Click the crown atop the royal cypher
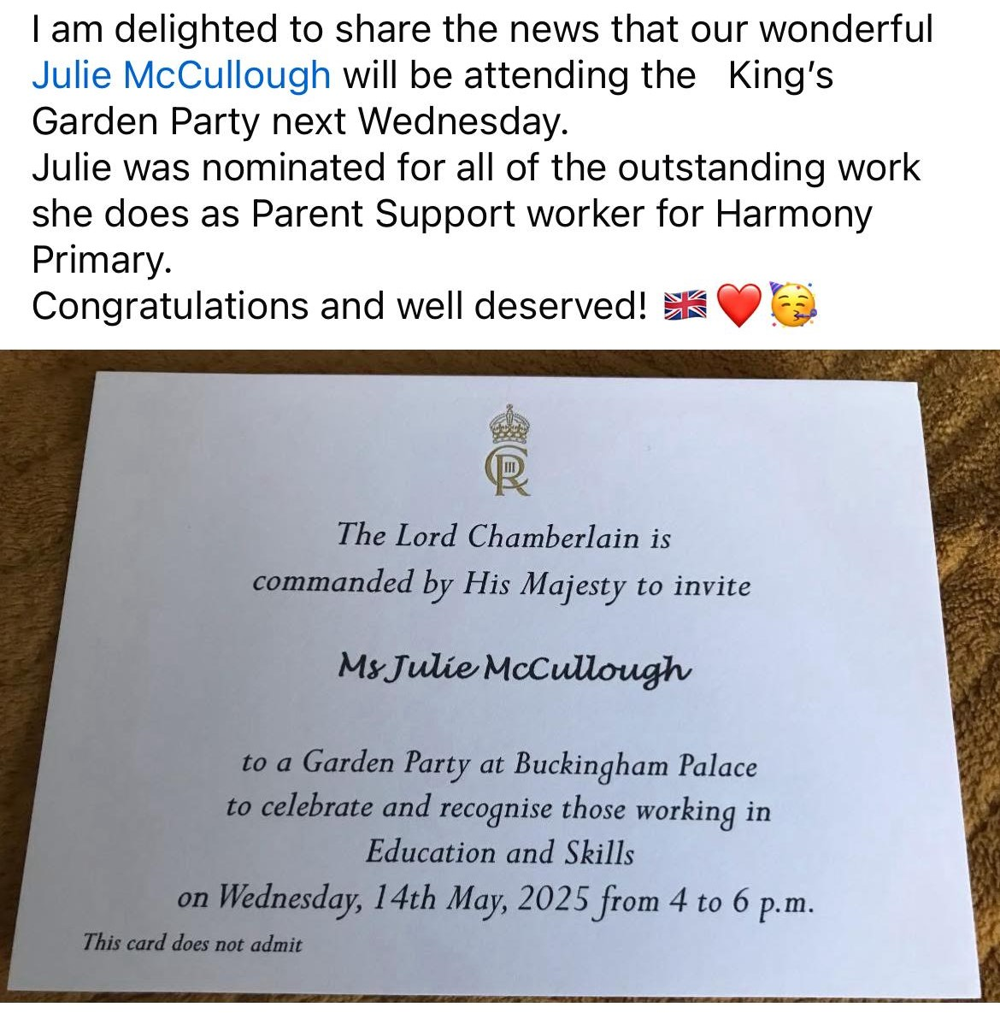 pyautogui.click(x=509, y=424)
